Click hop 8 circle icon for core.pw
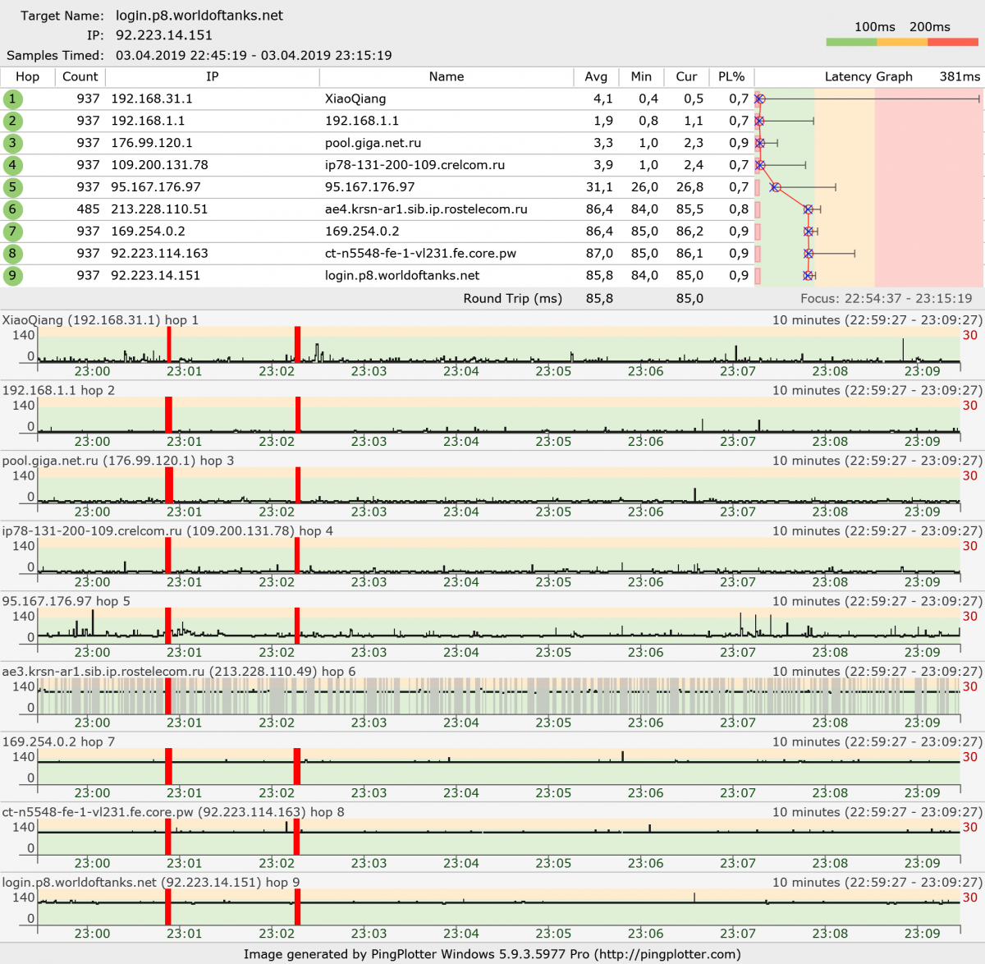This screenshot has width=985, height=964. 12,254
